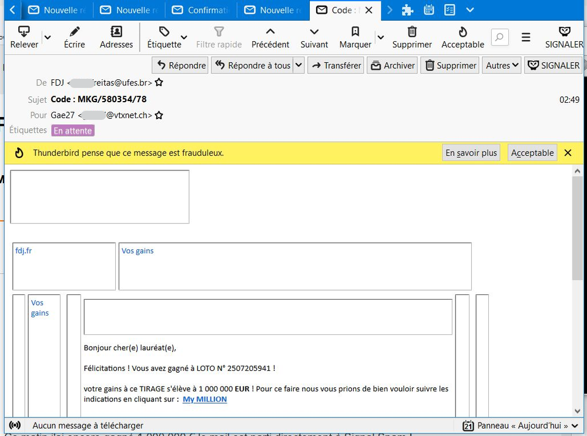
Task: Follow the My MILLION link in email
Action: (x=204, y=400)
